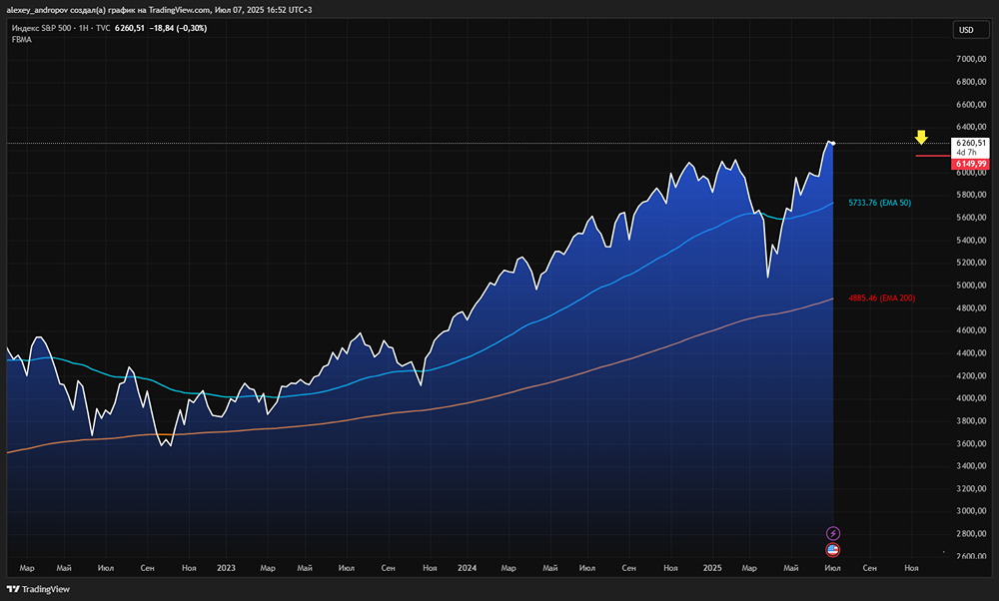The width and height of the screenshot is (999, 601).
Task: Click the 2024 label on time axis
Action: point(467,568)
